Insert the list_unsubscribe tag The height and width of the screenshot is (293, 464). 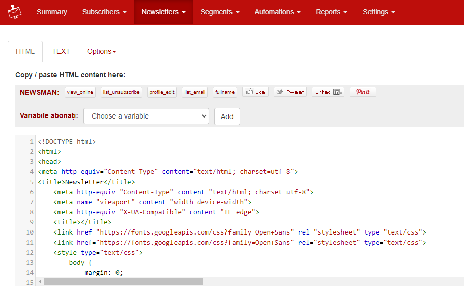tap(122, 92)
